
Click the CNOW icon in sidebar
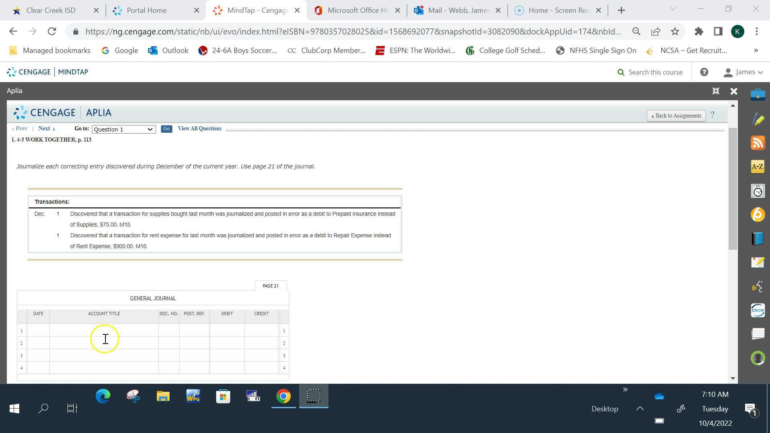point(758,310)
